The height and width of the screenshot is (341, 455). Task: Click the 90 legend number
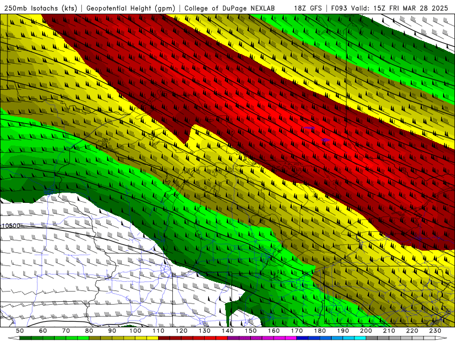112,331
